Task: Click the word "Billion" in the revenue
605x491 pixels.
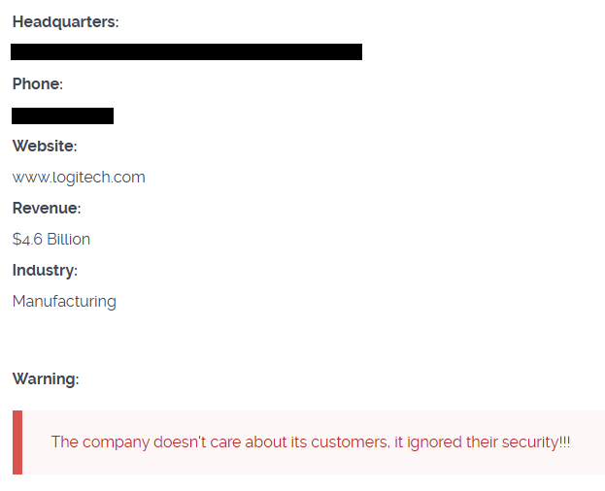Action: pyautogui.click(x=69, y=240)
